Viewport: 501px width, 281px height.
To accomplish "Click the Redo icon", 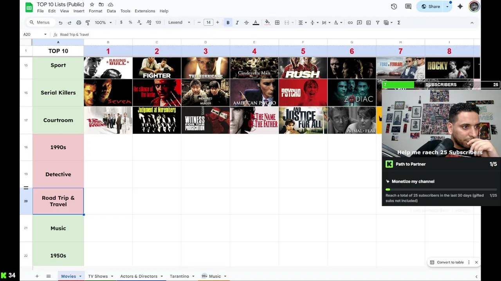I will click(x=69, y=23).
